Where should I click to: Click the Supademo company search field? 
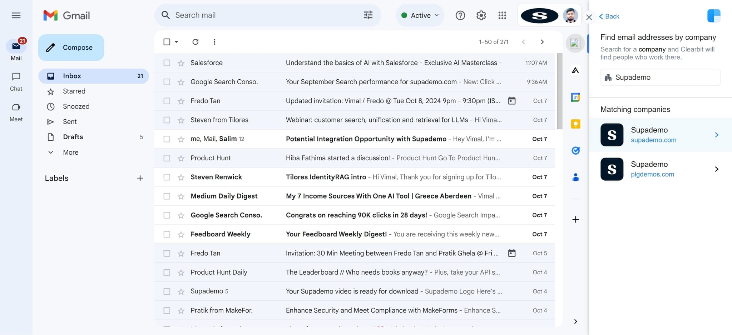[x=660, y=77]
